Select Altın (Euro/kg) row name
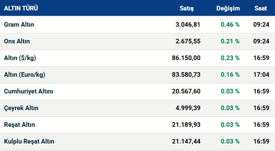 25,75
